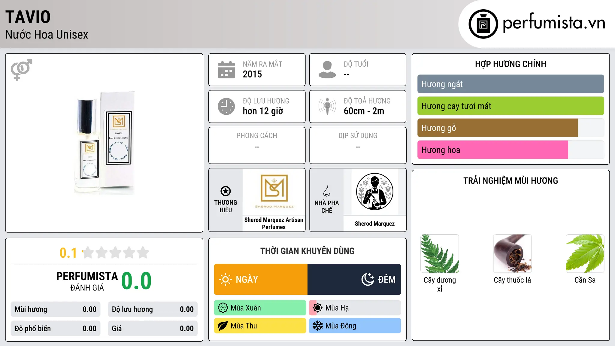615x346 pixels.
Task: Click the Cây dương xỉ note label
Action: [440, 284]
